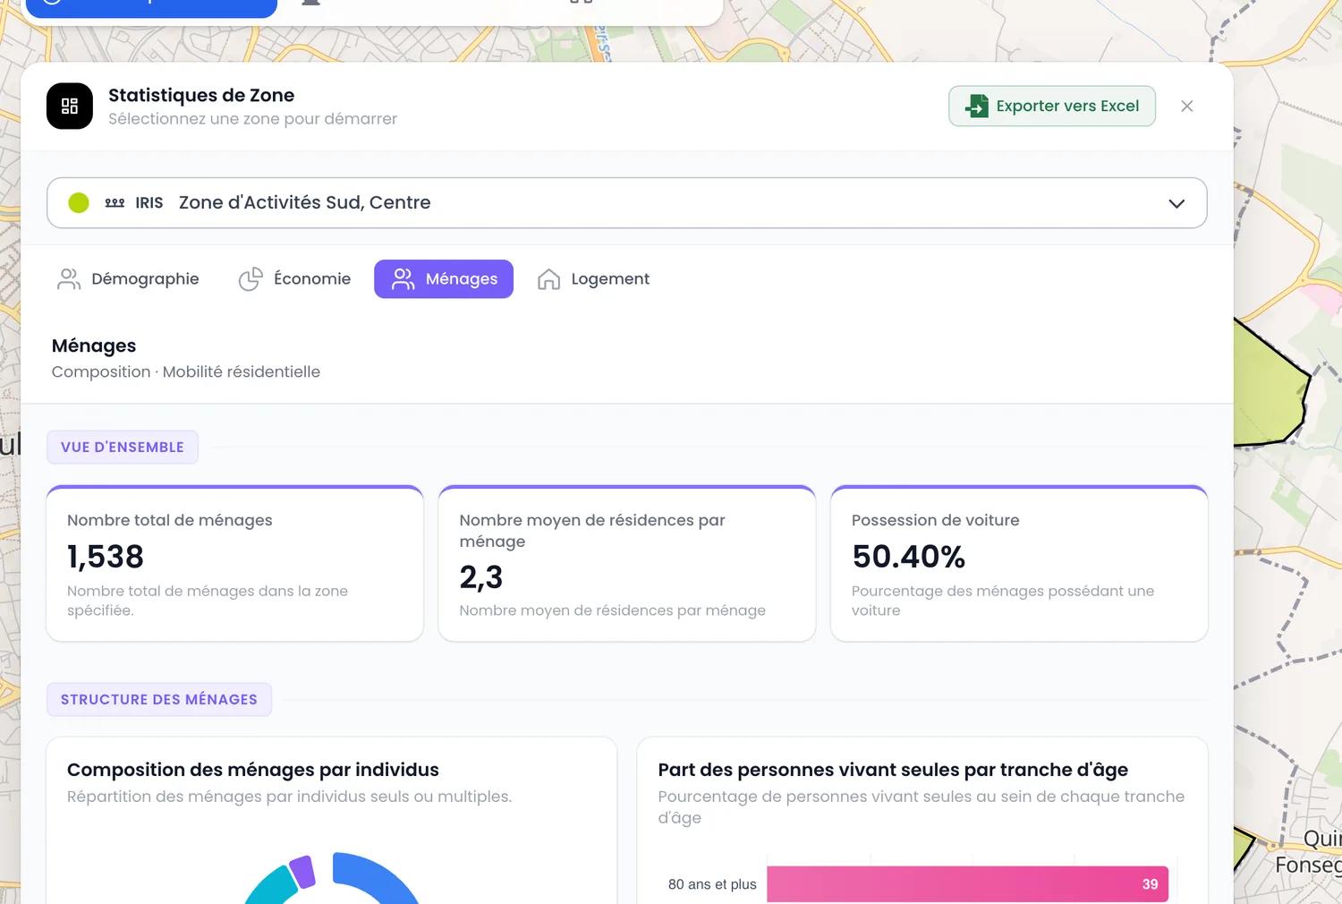Click the Excel icon in the export button

pyautogui.click(x=977, y=107)
